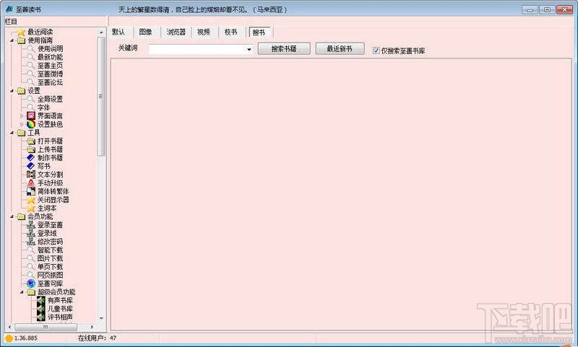Screen dimensions: 578x347
Task: Collapse the 使用指南 tree folder
Action: pos(12,40)
